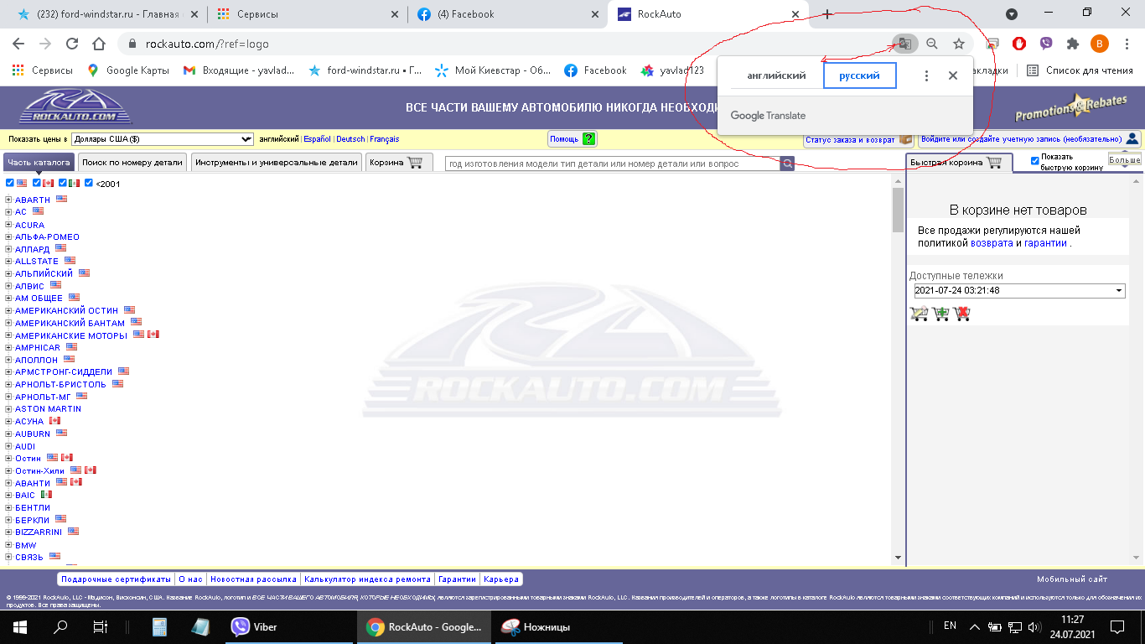Viewport: 1145px width, 644px height.
Task: Expand the ABARTH tree node
Action: [x=8, y=200]
